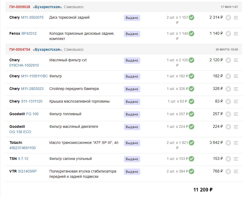The image size is (246, 197).
Task: Click cancel X for Фильтр салона угольный
Action: click(228, 159)
